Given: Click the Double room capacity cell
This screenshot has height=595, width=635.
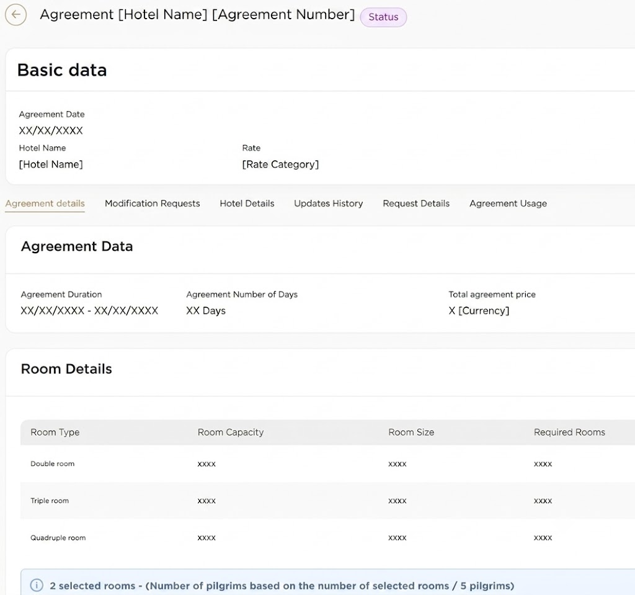Looking at the screenshot, I should pyautogui.click(x=206, y=464).
